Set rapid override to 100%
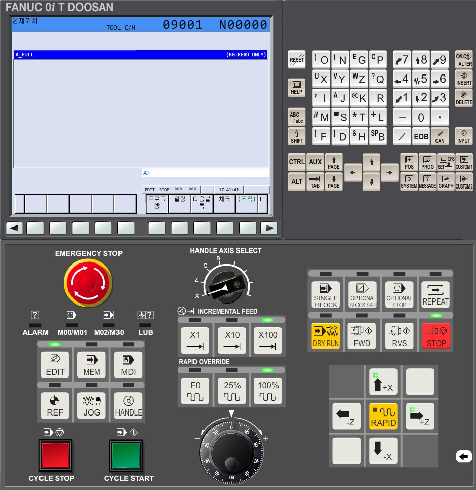This screenshot has height=490, width=476. 268,391
